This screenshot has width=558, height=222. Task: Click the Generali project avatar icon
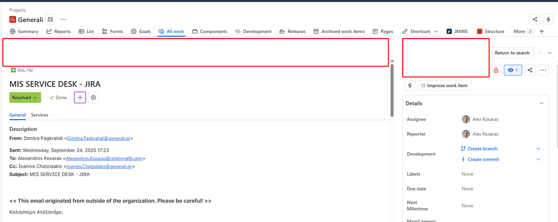(x=13, y=20)
